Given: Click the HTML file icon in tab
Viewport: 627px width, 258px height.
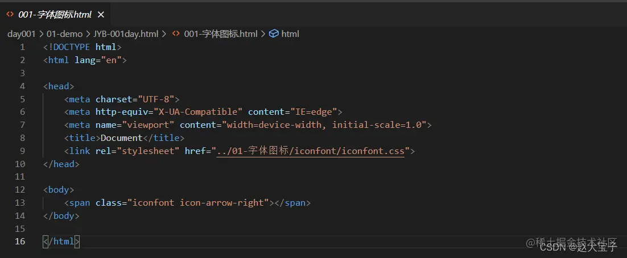Looking at the screenshot, I should pyautogui.click(x=10, y=14).
